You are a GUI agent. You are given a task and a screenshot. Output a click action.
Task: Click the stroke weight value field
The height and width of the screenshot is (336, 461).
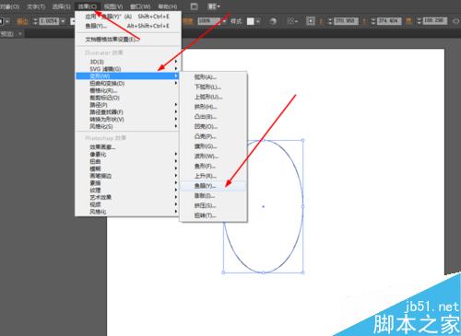pos(49,21)
